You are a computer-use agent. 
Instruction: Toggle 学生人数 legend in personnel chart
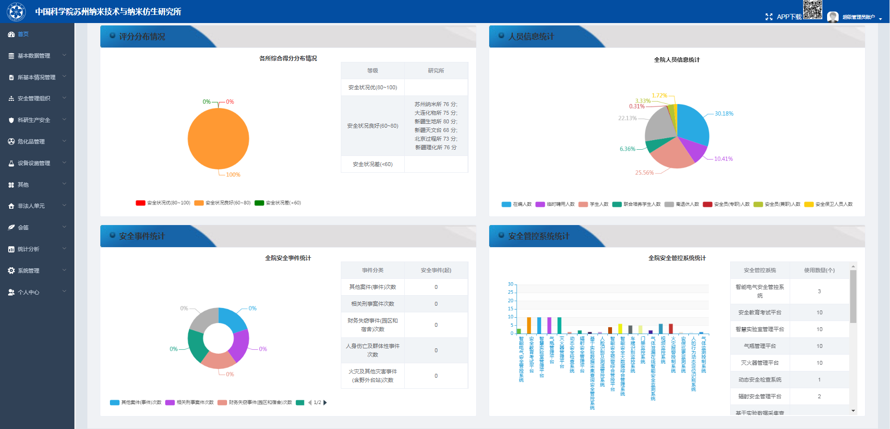click(x=593, y=204)
